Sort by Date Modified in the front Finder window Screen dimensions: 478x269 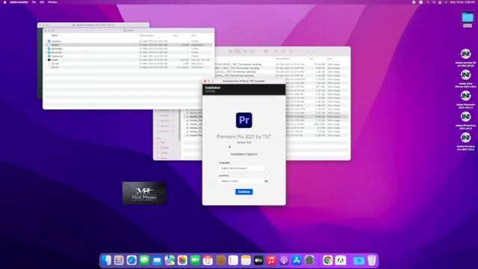pos(146,36)
